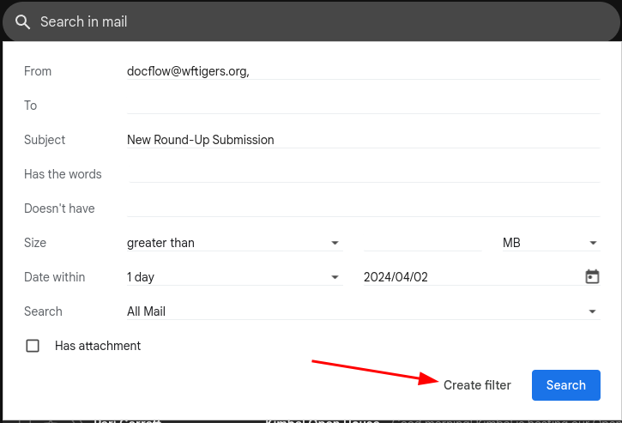The width and height of the screenshot is (622, 423).
Task: Open the MB size unit dropdown
Action: (x=551, y=243)
